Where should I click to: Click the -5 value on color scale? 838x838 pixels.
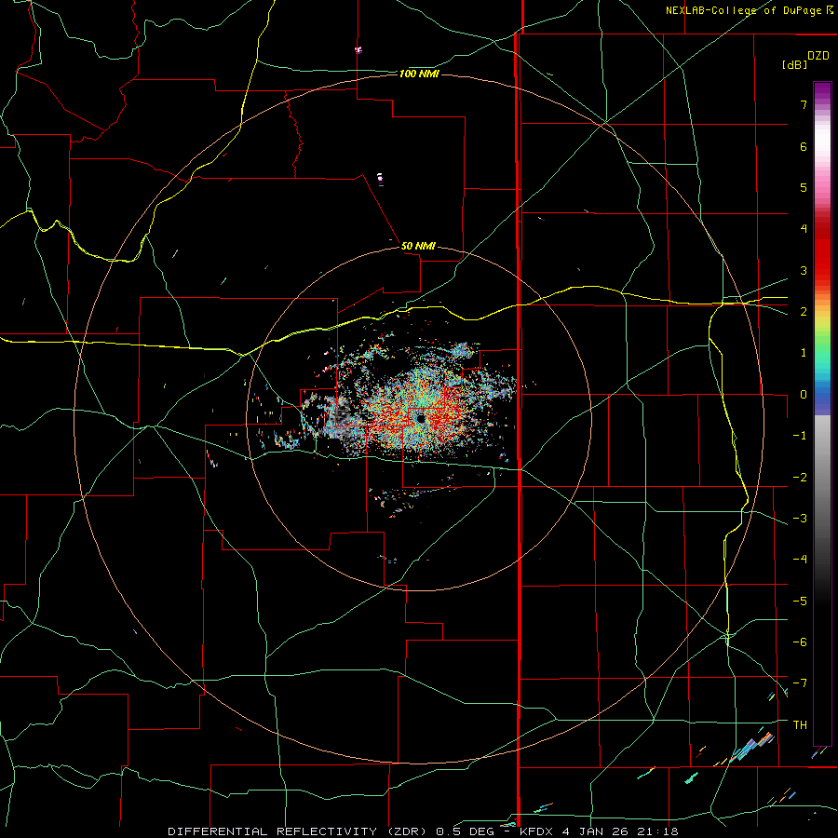[800, 601]
